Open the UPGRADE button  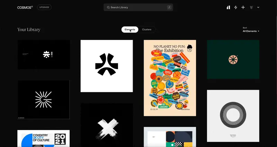point(44,7)
